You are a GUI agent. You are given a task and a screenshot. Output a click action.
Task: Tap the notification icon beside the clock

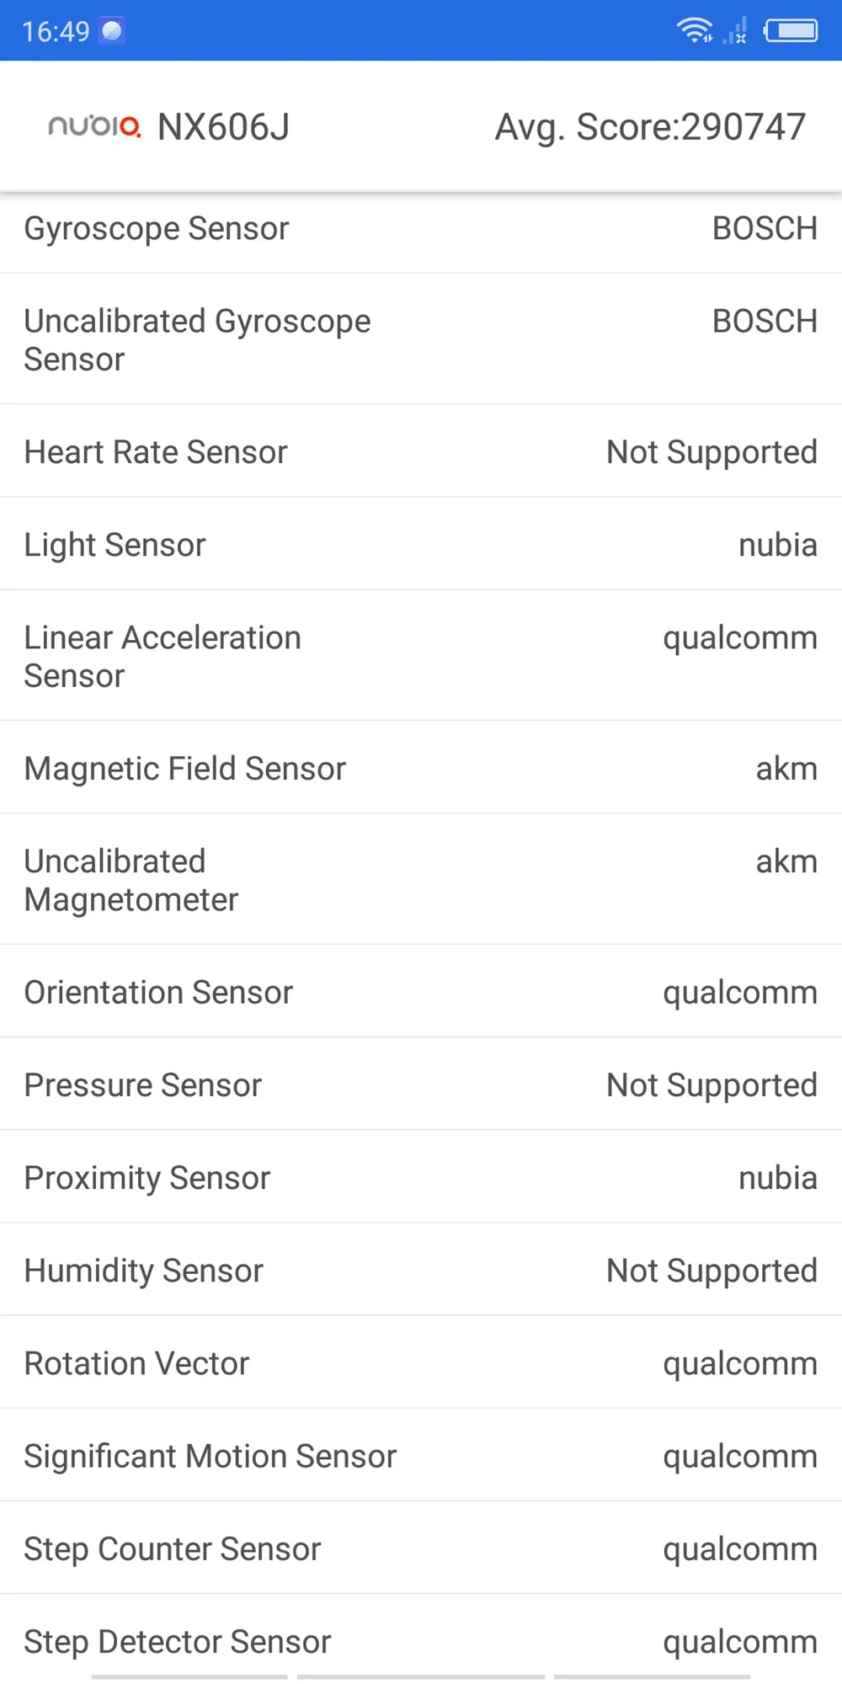coord(112,31)
